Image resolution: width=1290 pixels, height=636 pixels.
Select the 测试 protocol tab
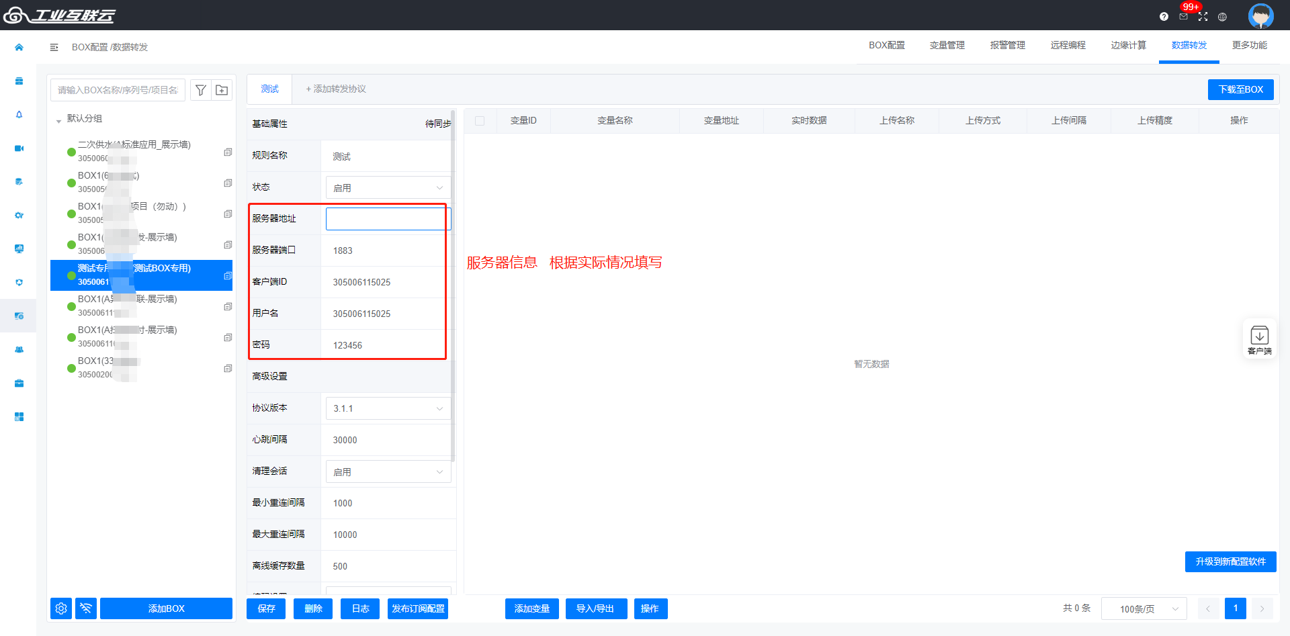pos(269,89)
